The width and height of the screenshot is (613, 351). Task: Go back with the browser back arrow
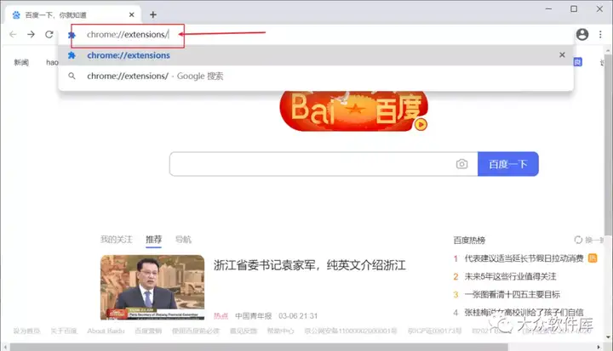tap(13, 34)
